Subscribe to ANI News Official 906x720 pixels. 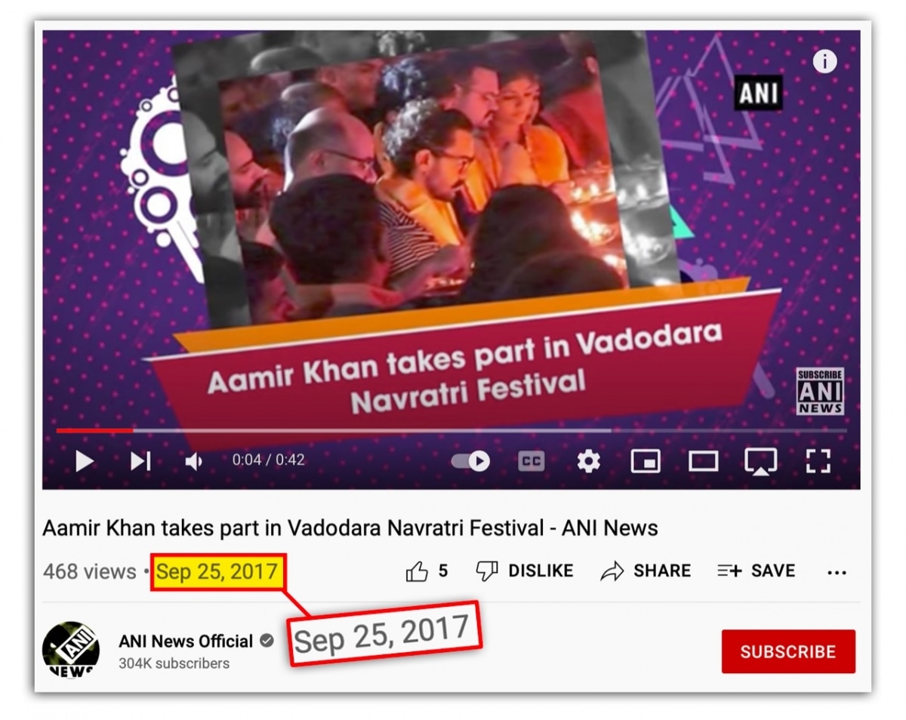point(788,651)
